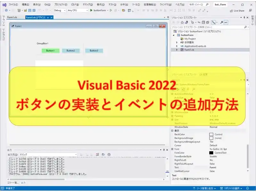
Task: Expand the Form1.vb tree node
Action: (177, 50)
